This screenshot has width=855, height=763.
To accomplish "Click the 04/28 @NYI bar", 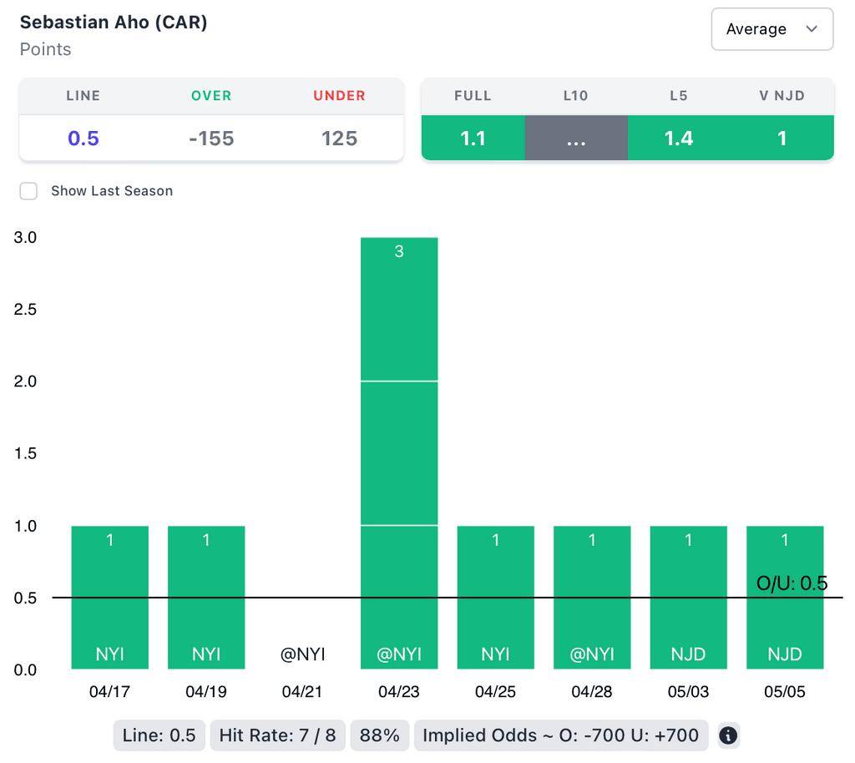I will (x=592, y=598).
